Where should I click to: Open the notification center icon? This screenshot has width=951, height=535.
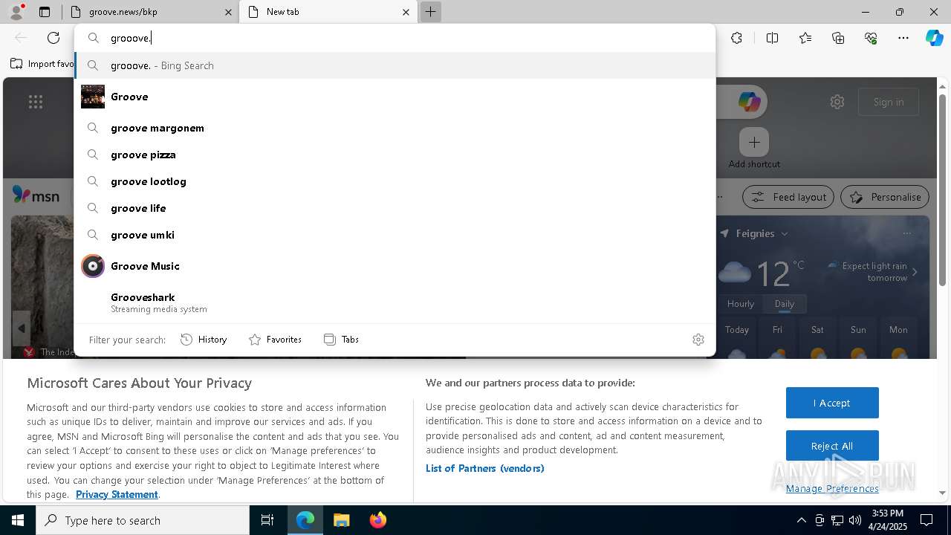pyautogui.click(x=926, y=520)
